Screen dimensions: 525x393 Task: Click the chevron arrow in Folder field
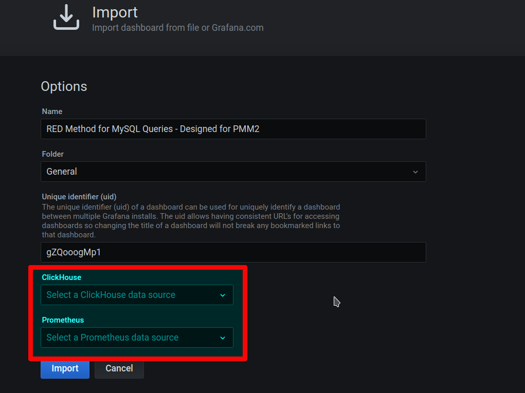(x=415, y=172)
